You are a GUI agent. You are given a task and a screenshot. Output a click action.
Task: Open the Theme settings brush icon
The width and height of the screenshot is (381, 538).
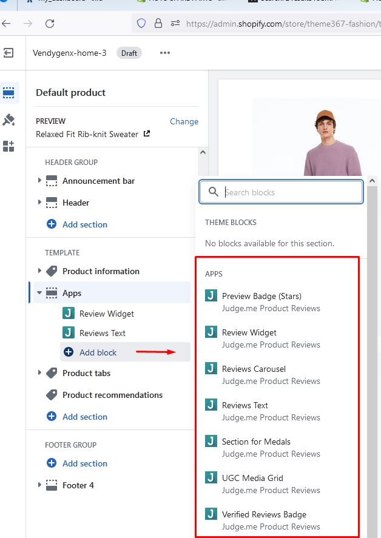[x=8, y=119]
